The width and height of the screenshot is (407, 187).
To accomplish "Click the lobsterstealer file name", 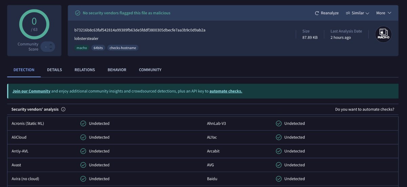I will (x=86, y=39).
